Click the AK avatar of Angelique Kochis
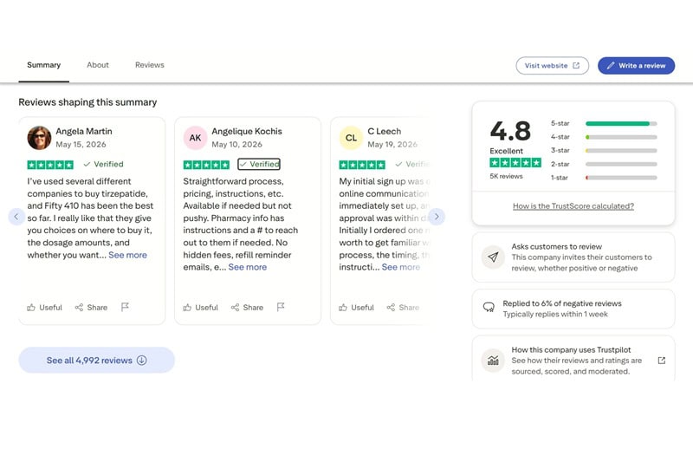This screenshot has height=462, width=693. coord(195,138)
